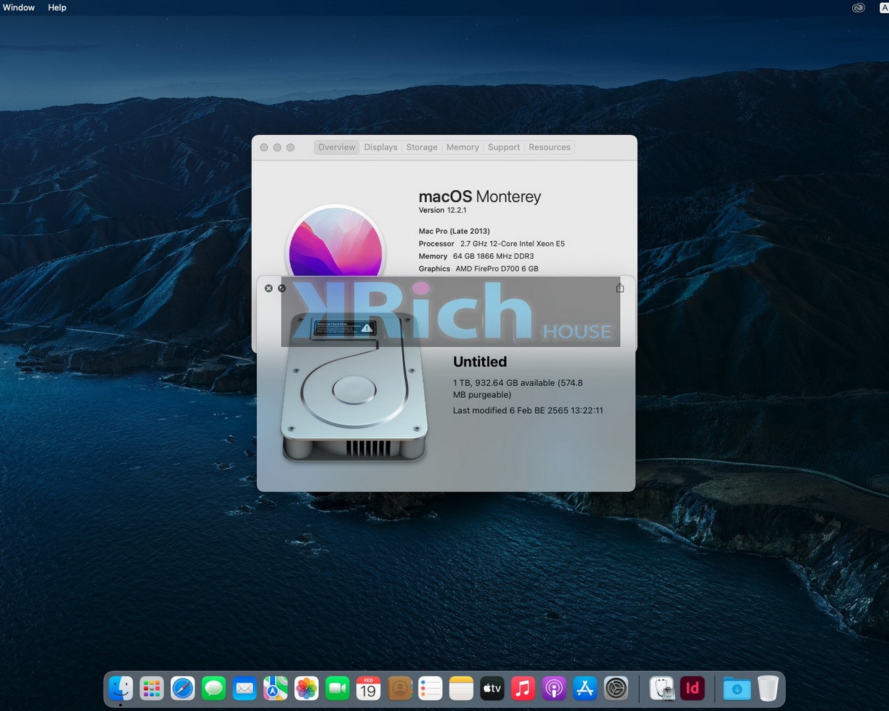Open Reminders in the dock

pos(430,689)
